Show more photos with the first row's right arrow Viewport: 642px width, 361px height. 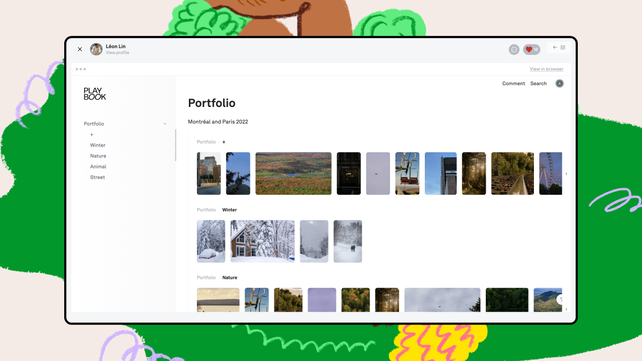pyautogui.click(x=567, y=174)
